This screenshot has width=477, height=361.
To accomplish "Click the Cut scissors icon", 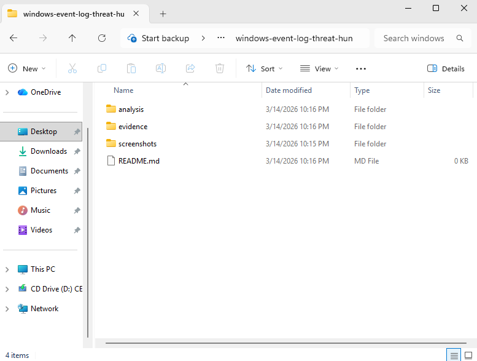I will click(72, 68).
